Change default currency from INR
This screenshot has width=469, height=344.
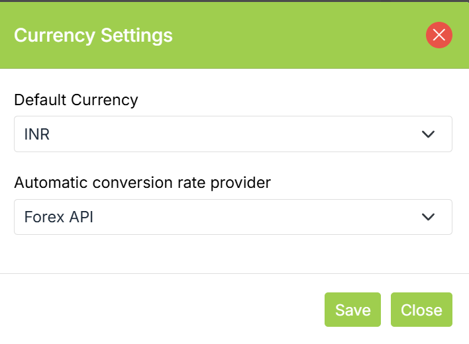(x=233, y=134)
